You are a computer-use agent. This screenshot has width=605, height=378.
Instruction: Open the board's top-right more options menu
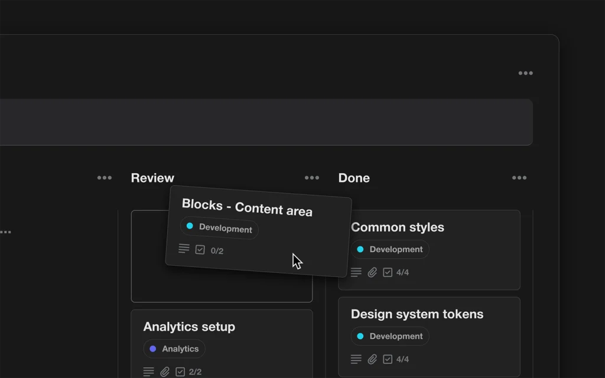(x=525, y=73)
